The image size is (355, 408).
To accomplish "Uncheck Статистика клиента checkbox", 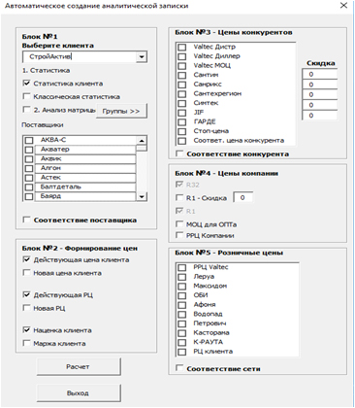I will pos(27,84).
